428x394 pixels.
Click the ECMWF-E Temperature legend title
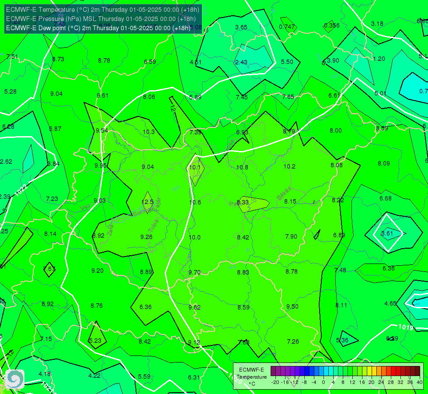pyautogui.click(x=251, y=373)
